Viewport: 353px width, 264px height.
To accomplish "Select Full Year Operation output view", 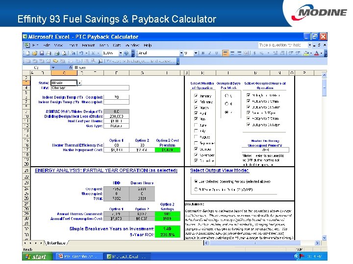I will 196,190.
